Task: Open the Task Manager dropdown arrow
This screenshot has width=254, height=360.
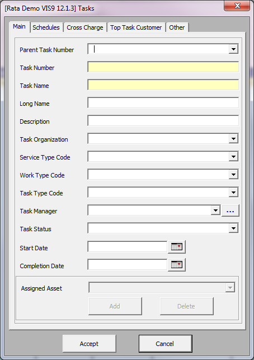Action: tap(215, 211)
